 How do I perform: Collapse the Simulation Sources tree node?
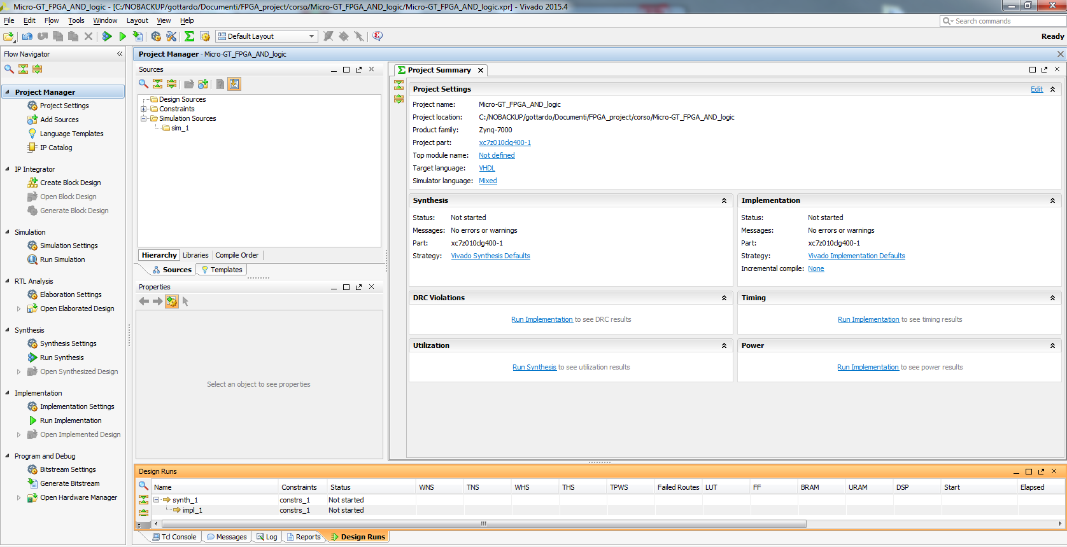pyautogui.click(x=144, y=118)
